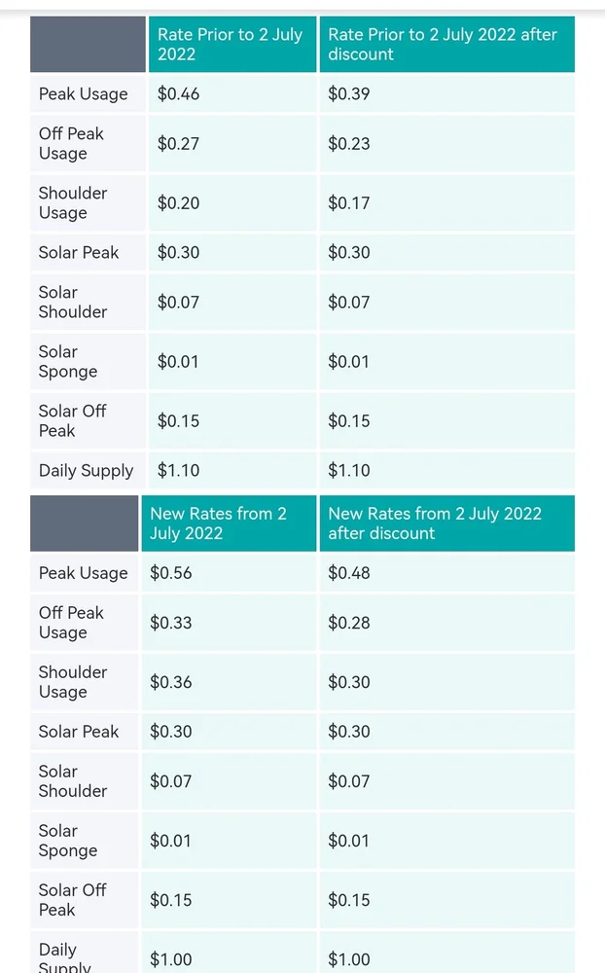Select "New Rates from 2 July 2022 after discount" header
Viewport: 605px width, 973px height.
pyautogui.click(x=435, y=523)
